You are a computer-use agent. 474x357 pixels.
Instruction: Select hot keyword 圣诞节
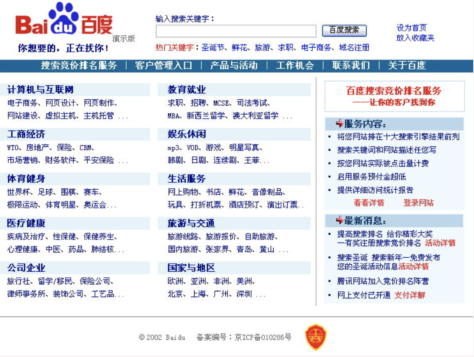tap(212, 48)
